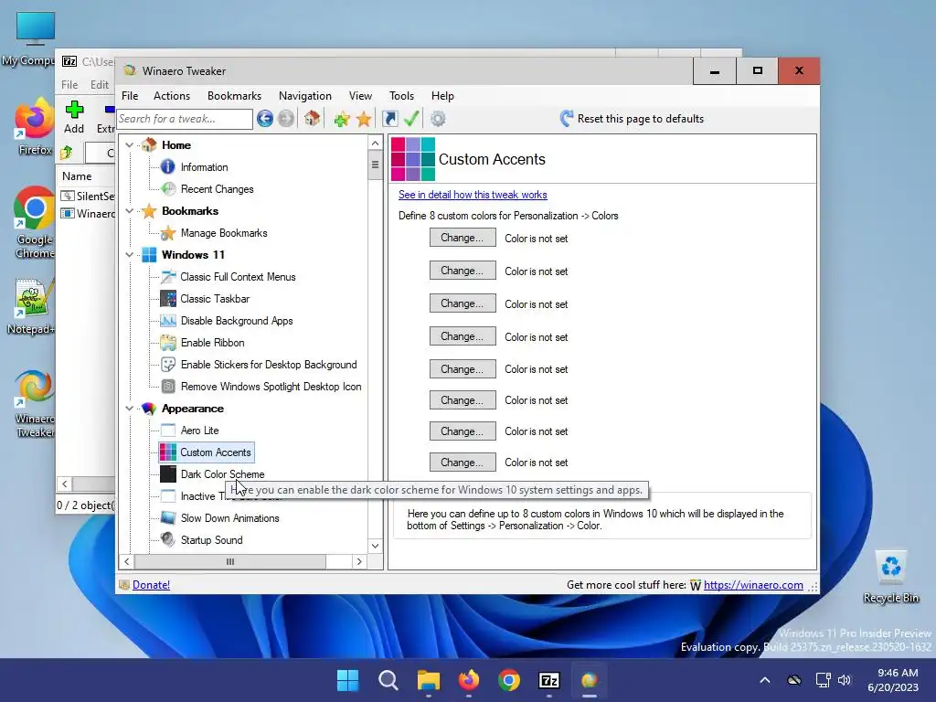Open 'See in detail how this tweak works' link
The image size is (936, 702).
click(473, 195)
